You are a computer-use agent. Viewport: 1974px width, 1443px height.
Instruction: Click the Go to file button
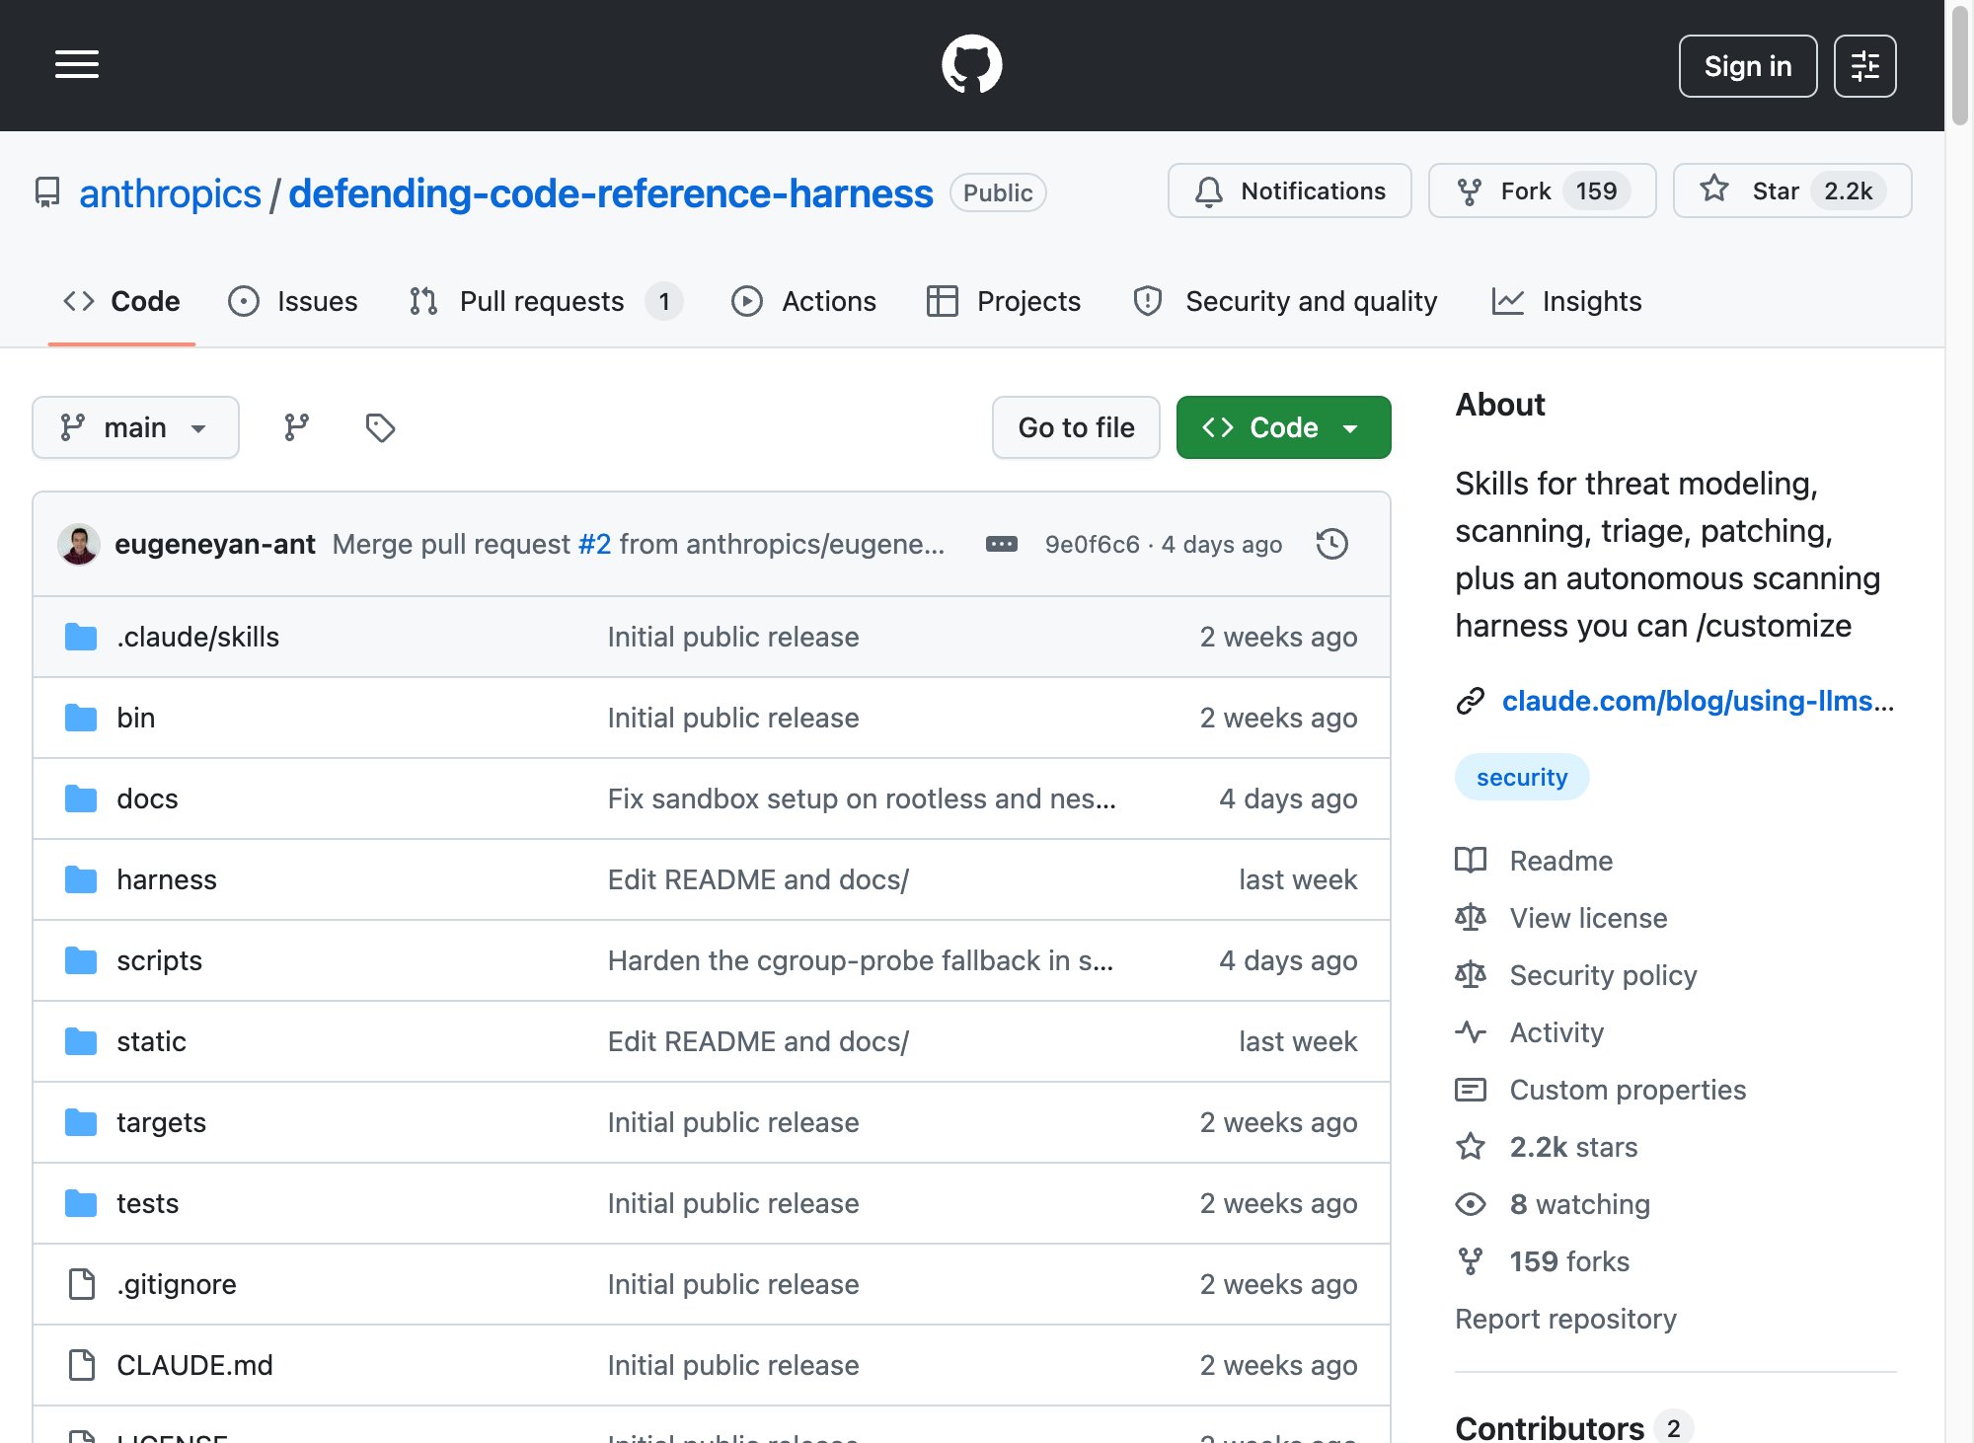click(1076, 427)
